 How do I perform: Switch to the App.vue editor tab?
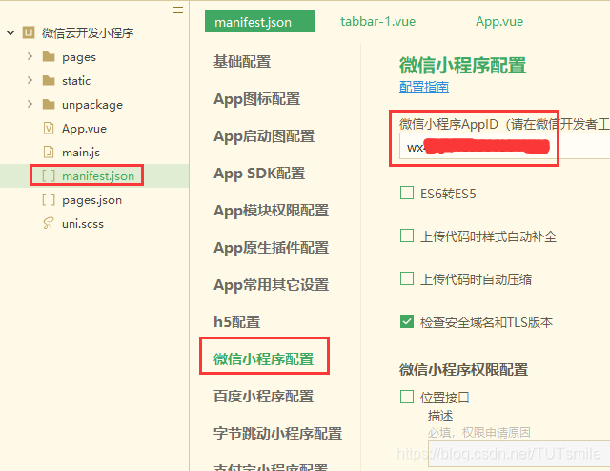[x=499, y=21]
